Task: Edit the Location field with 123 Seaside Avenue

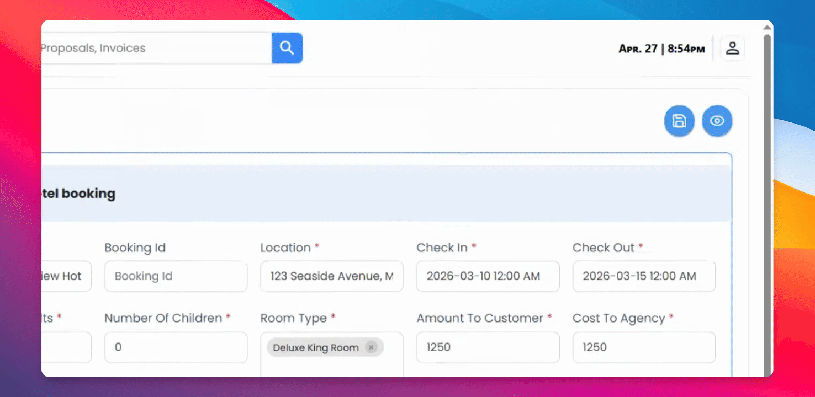Action: [x=332, y=276]
